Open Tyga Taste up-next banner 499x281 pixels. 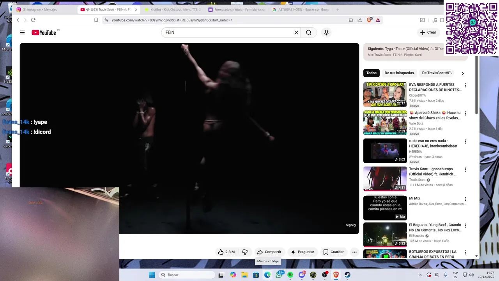415,52
